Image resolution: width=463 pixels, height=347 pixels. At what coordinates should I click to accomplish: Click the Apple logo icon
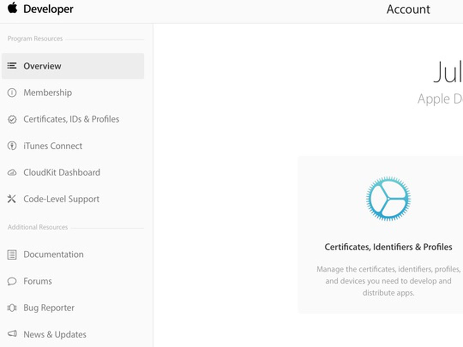12,8
